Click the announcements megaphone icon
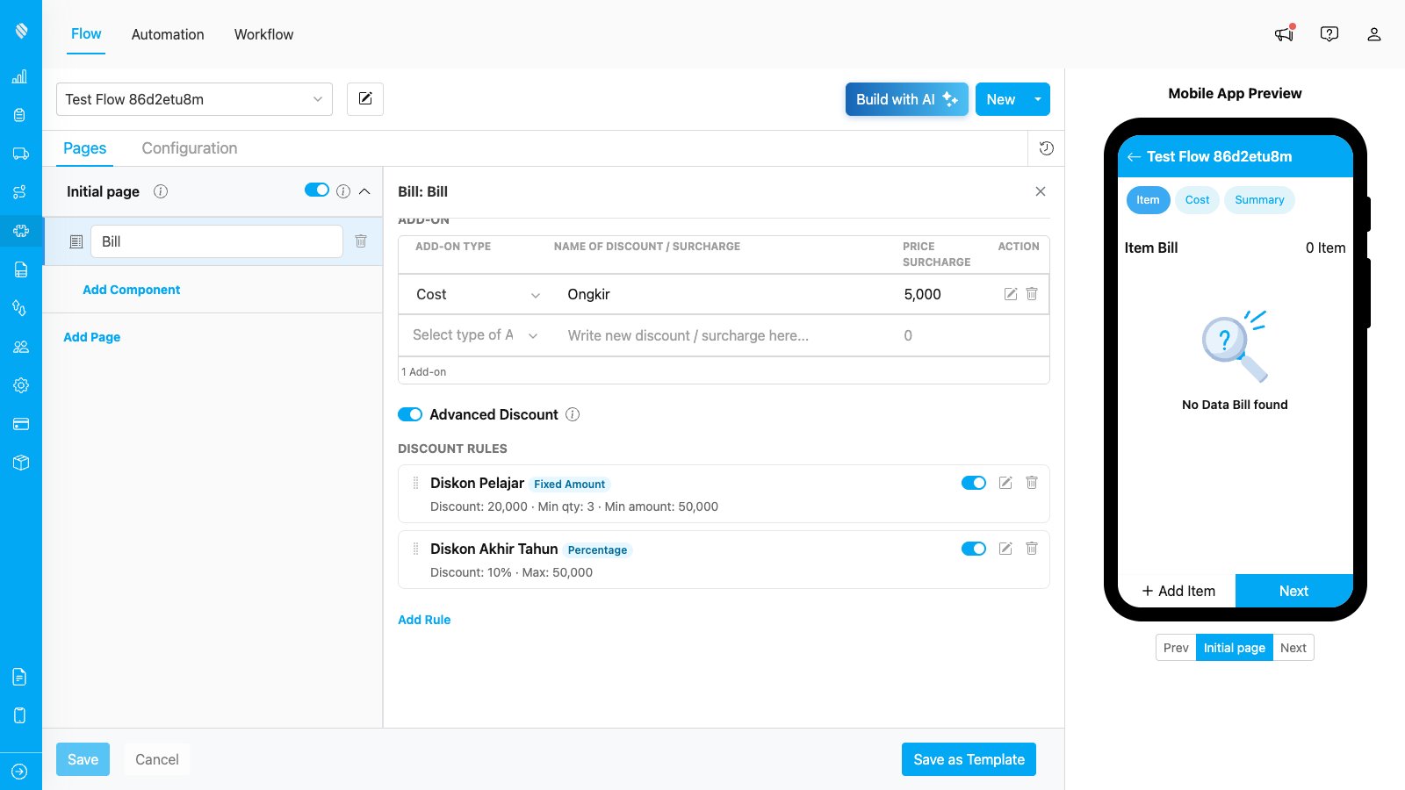1405x790 pixels. click(x=1285, y=34)
